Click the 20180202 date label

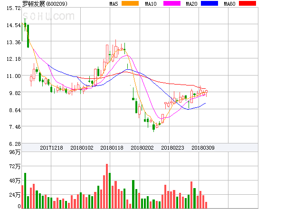tap(142, 148)
